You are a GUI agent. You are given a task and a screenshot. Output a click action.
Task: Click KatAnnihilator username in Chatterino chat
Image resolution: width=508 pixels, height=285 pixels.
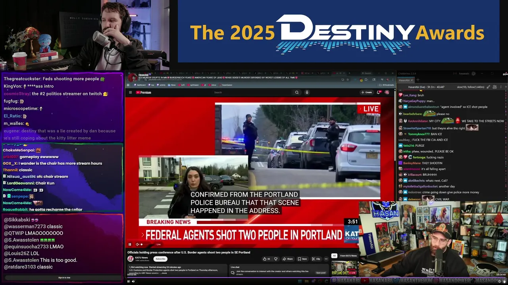tap(418, 121)
